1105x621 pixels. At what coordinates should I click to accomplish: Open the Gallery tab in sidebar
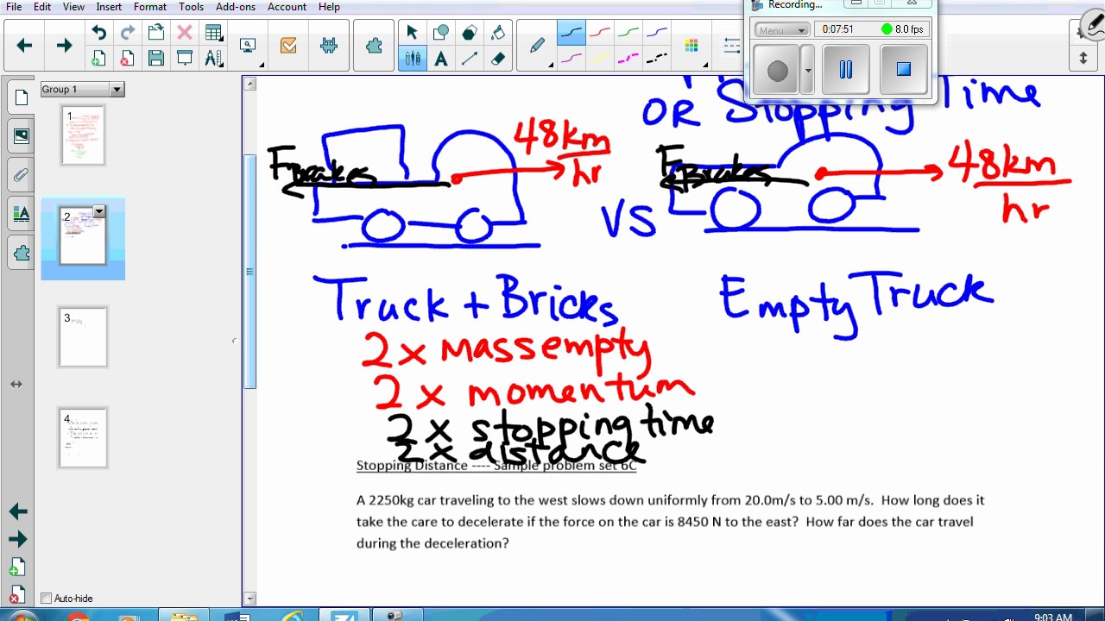(22, 136)
